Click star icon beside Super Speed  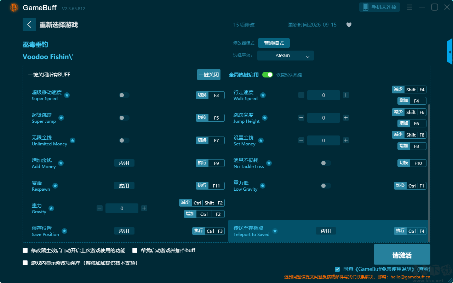click(67, 95)
